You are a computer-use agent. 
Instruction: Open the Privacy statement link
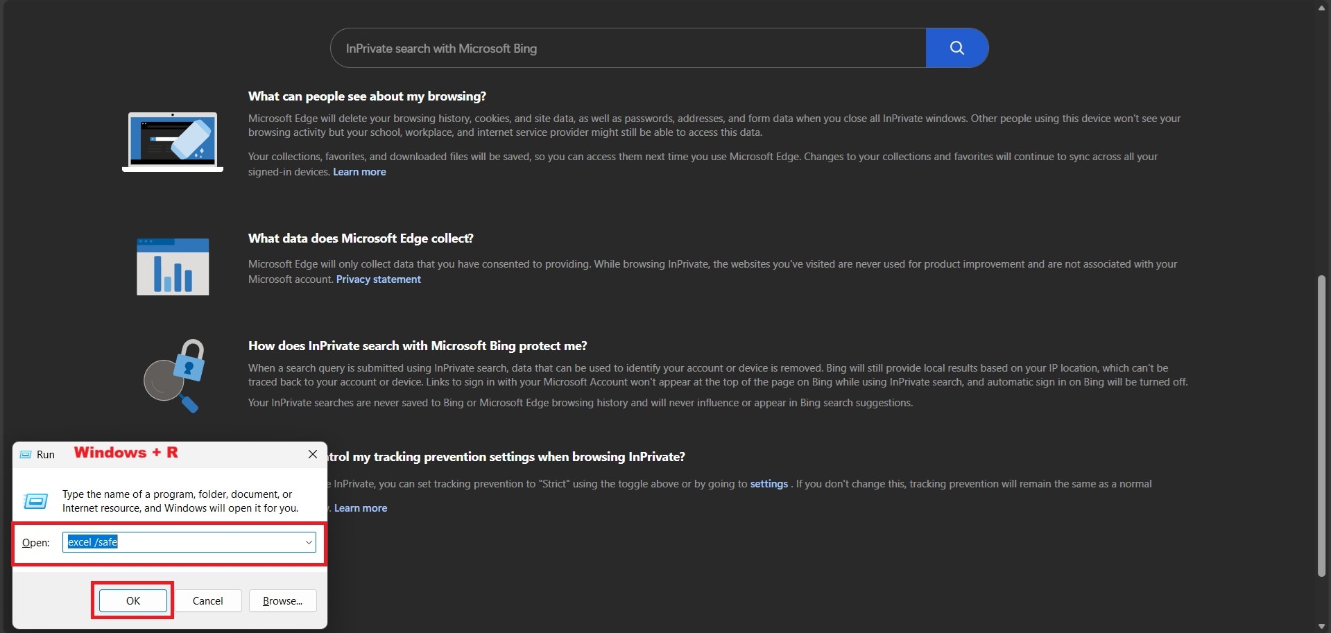coord(378,279)
